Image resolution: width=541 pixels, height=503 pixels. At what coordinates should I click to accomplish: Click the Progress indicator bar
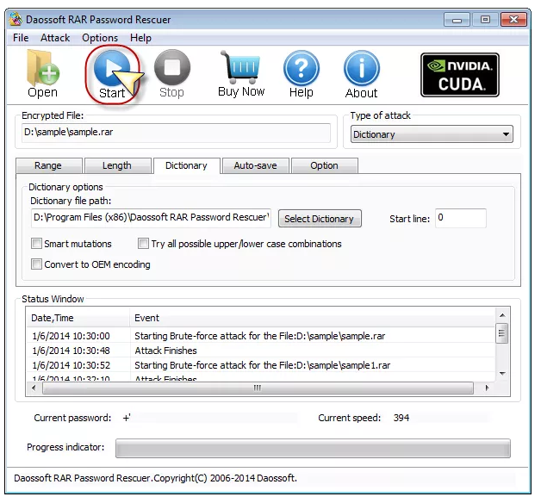tap(313, 448)
